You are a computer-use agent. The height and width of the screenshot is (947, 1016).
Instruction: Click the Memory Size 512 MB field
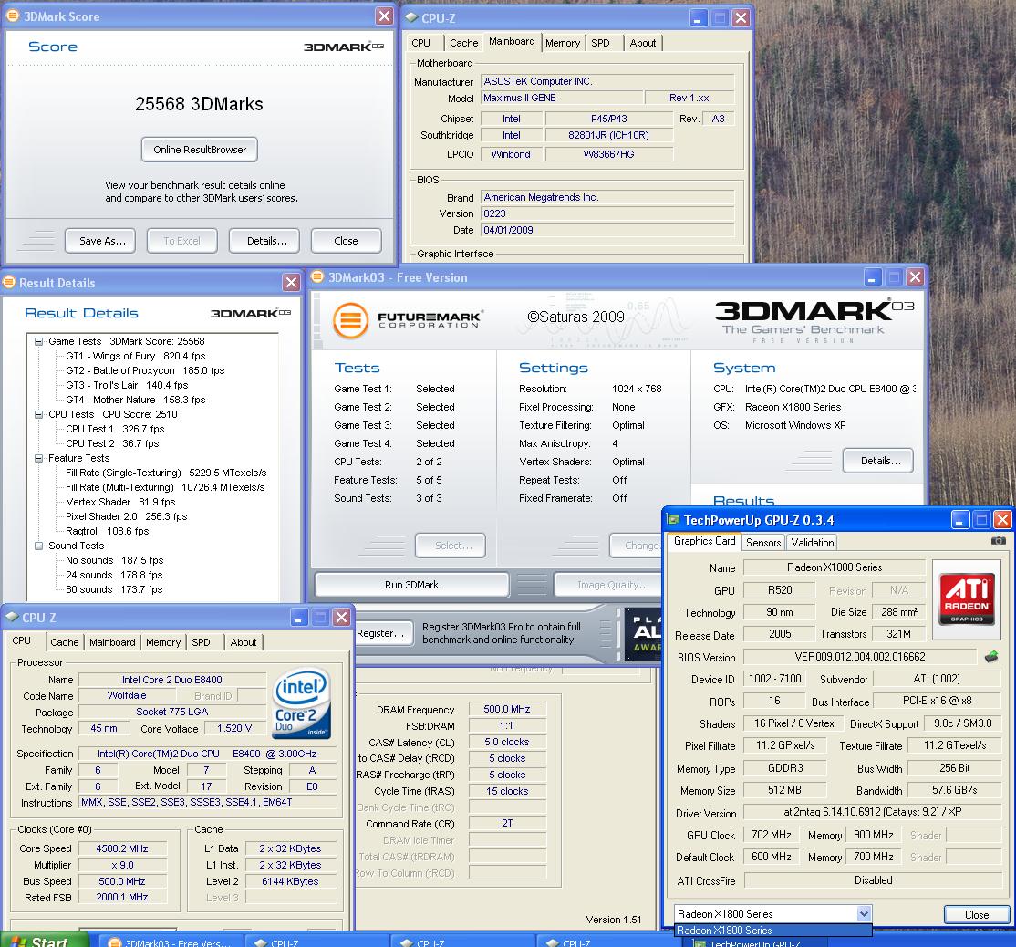(x=784, y=790)
